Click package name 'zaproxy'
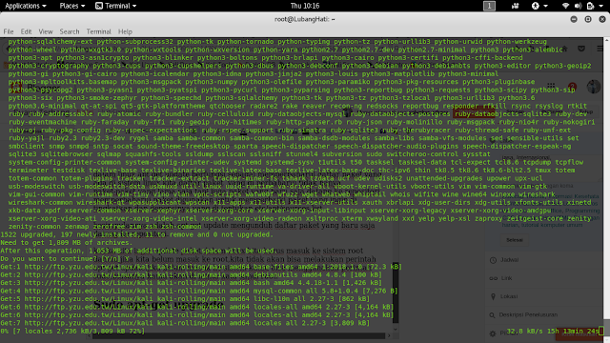This screenshot has height=343, width=610. pyautogui.click(x=488, y=218)
